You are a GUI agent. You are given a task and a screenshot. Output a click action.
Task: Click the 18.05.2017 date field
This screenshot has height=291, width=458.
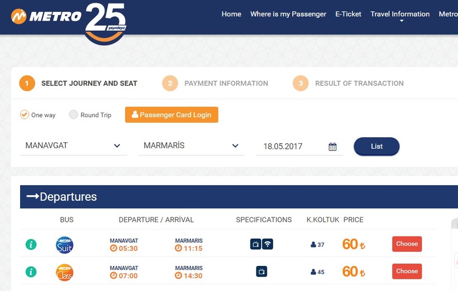pyautogui.click(x=290, y=147)
